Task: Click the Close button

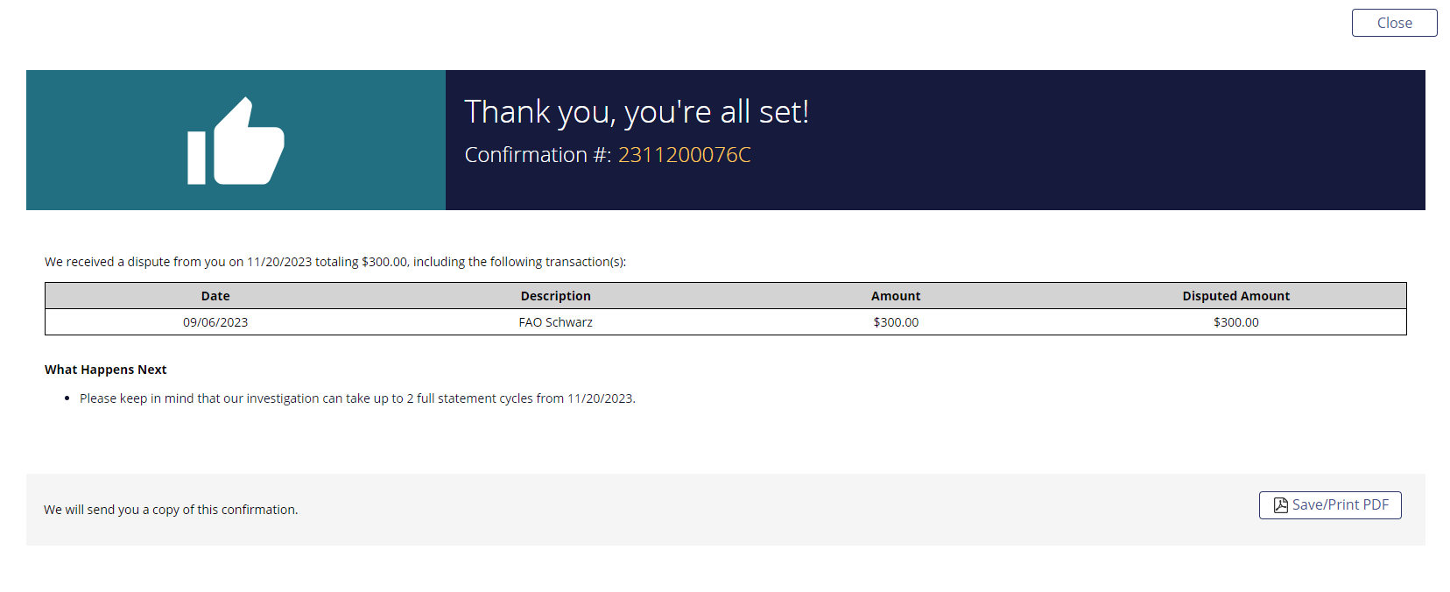Action: pos(1394,23)
